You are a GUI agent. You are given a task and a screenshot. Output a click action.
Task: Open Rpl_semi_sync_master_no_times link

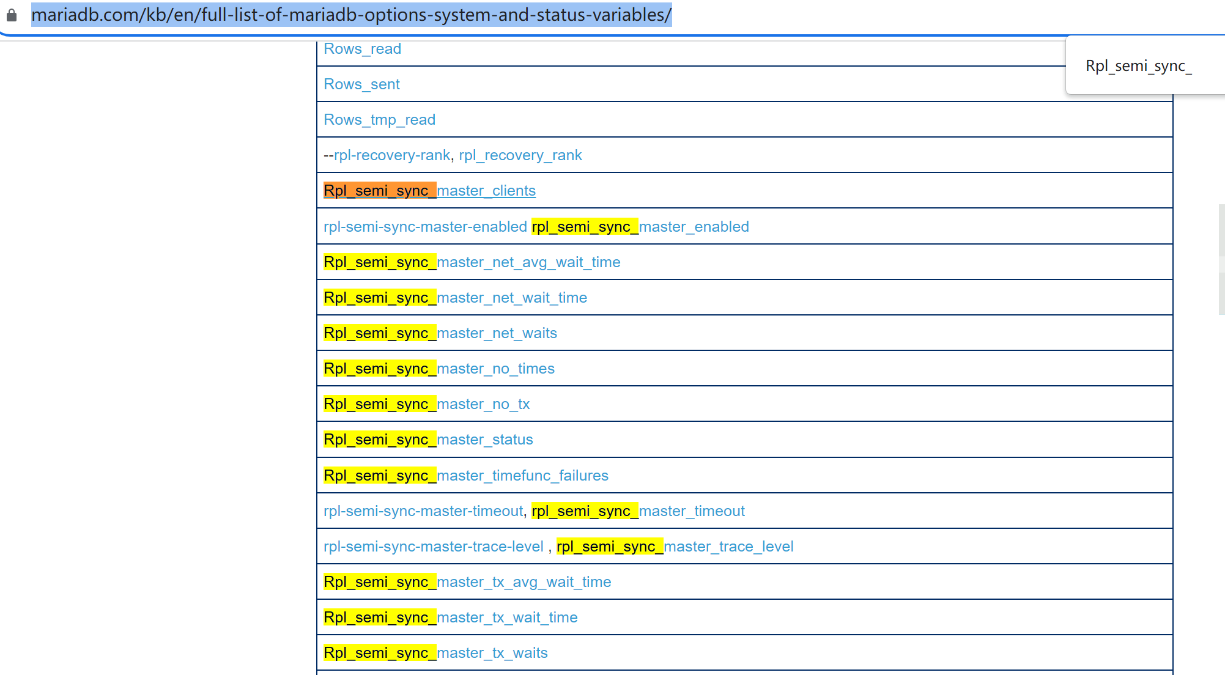(495, 369)
